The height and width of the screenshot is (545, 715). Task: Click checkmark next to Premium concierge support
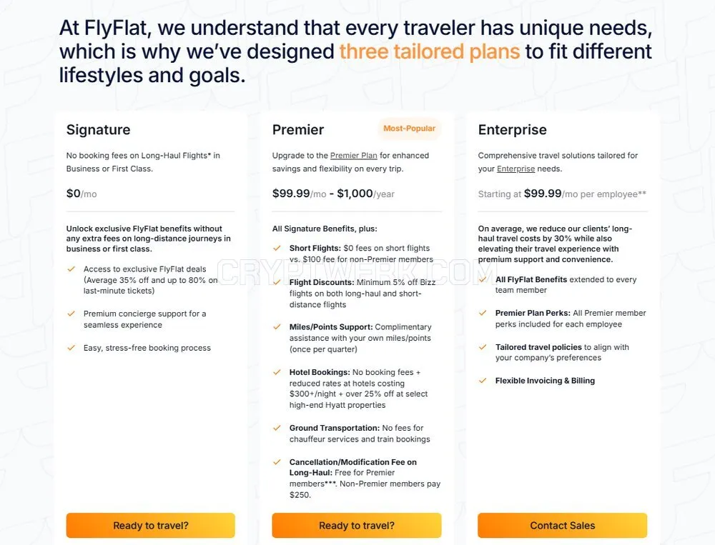[71, 314]
